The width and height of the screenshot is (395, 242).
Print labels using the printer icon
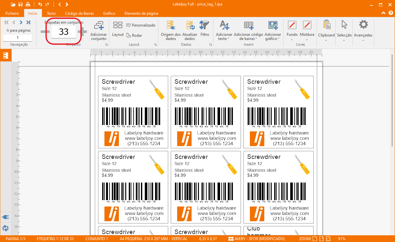[28, 4]
